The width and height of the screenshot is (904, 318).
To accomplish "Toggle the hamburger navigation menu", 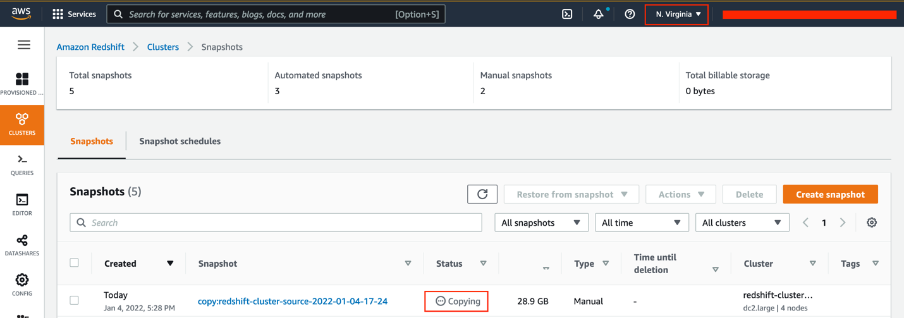I will click(24, 45).
